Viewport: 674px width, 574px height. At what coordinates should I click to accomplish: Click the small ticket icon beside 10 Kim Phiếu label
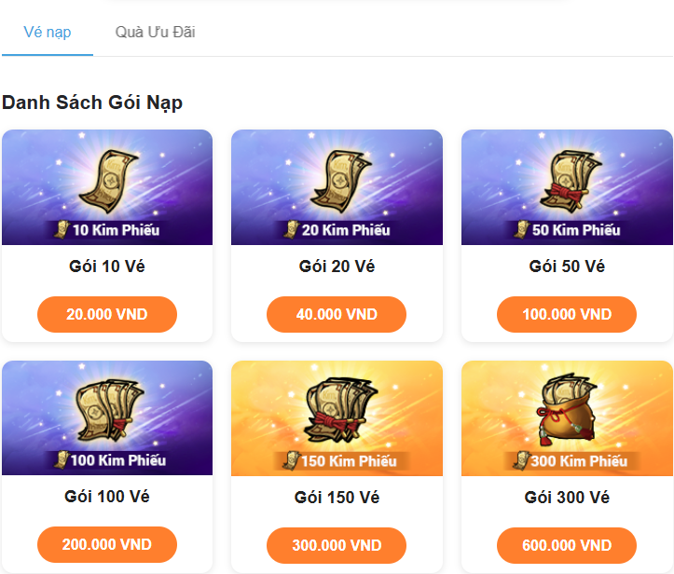tap(62, 228)
